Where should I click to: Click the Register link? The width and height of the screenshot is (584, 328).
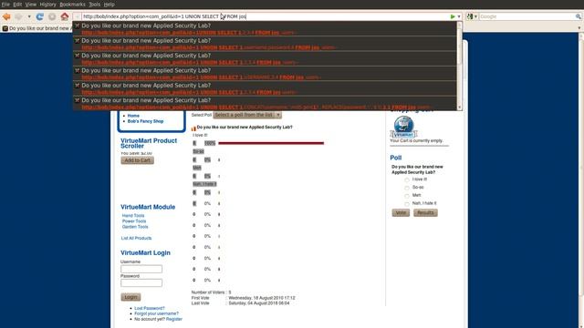point(174,319)
